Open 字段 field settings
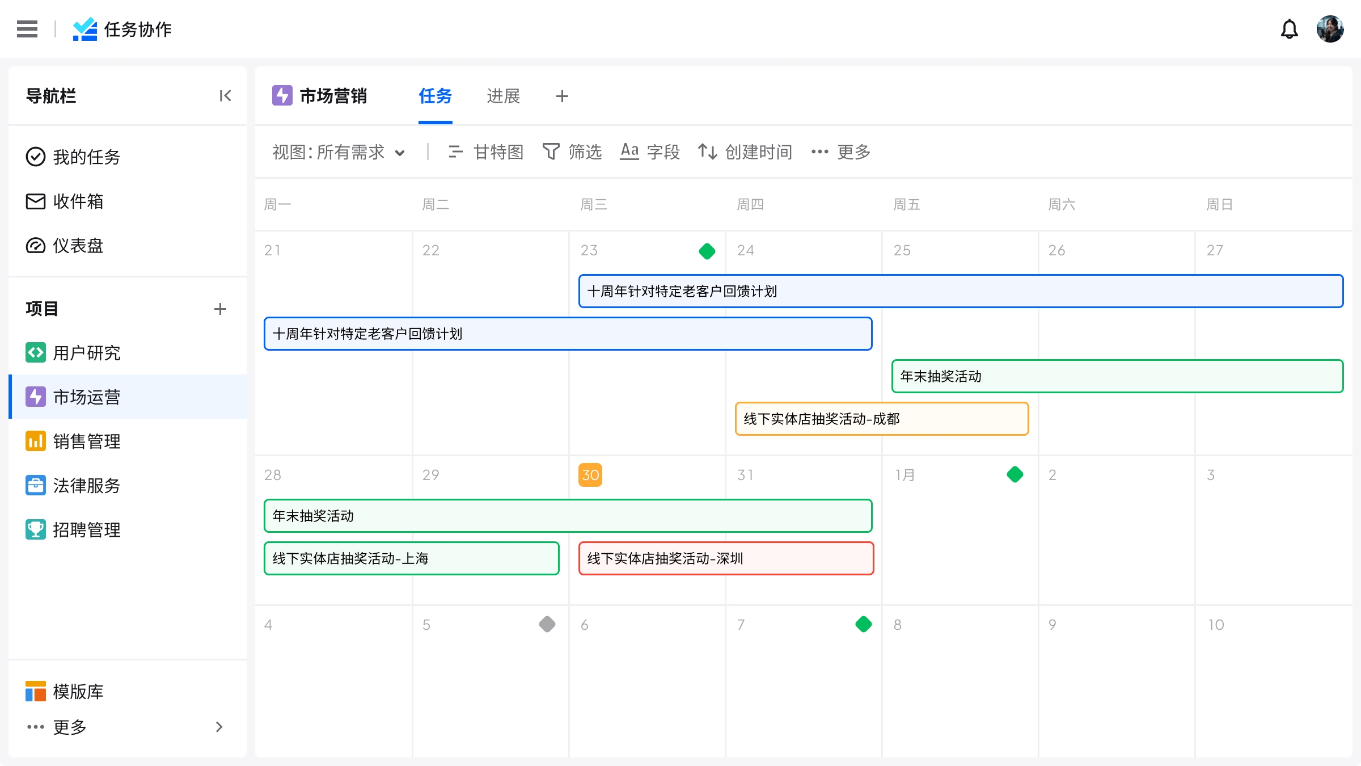Screen dimensions: 1361x766 (650, 152)
